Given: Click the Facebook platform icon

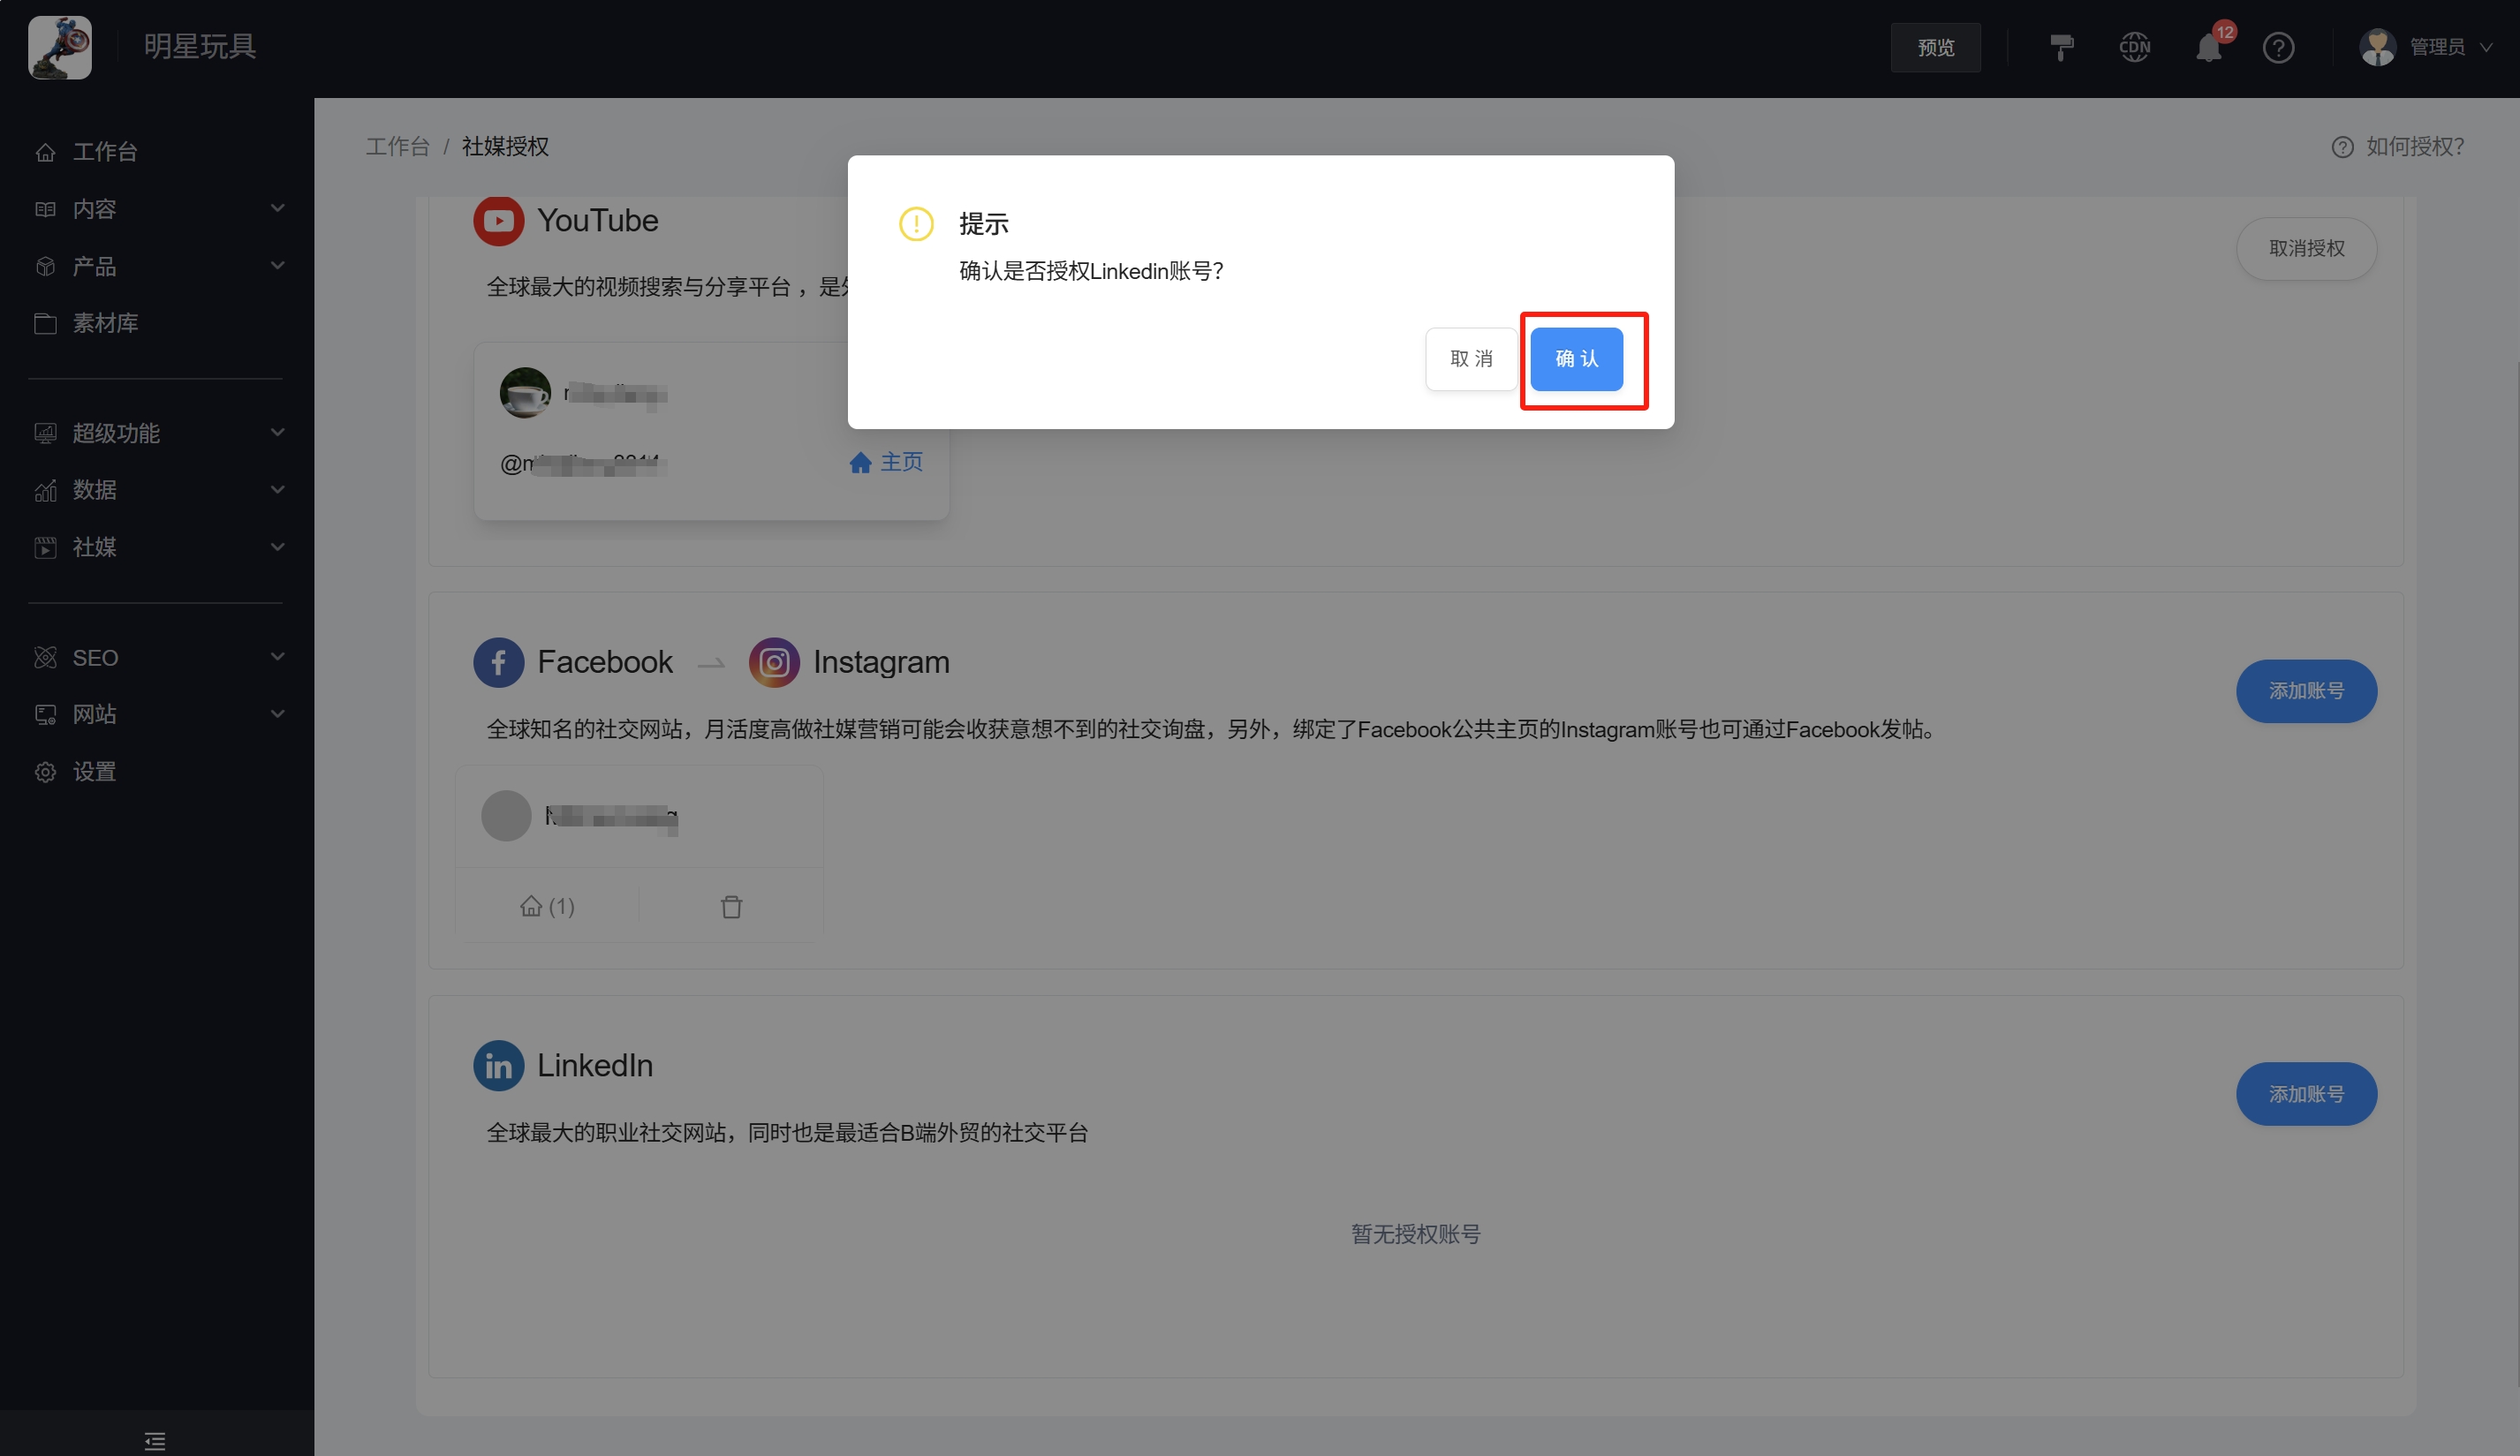Looking at the screenshot, I should point(498,661).
